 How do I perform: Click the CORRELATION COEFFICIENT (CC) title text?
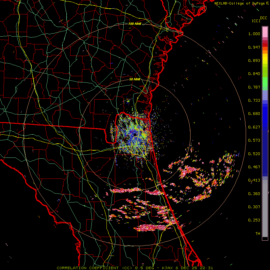click(94, 268)
